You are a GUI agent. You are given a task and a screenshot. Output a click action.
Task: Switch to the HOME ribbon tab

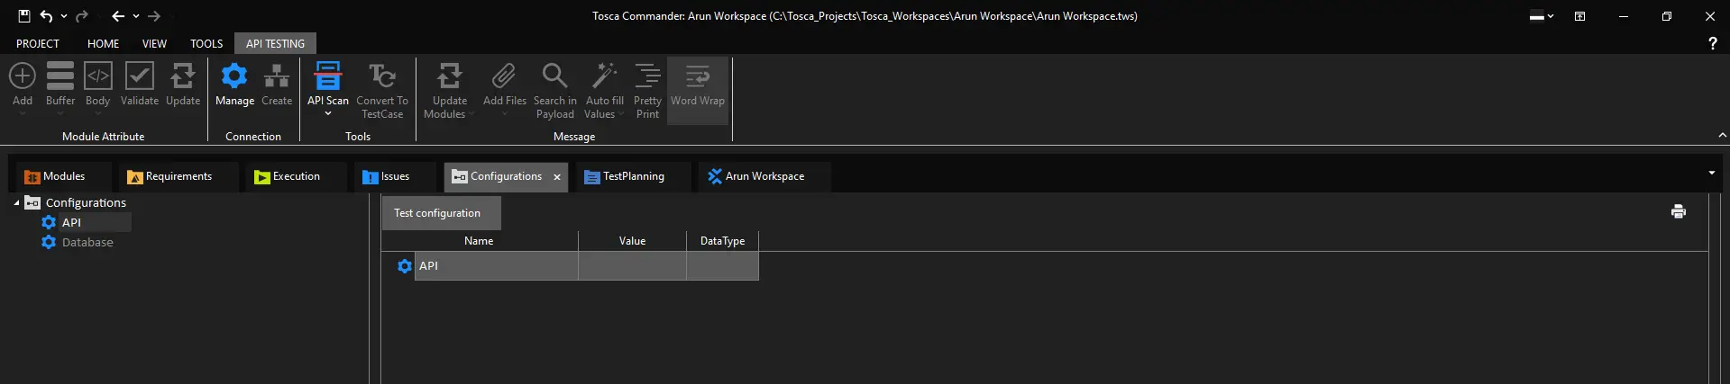click(103, 43)
